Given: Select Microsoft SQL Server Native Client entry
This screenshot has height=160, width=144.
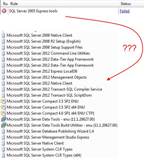Looking at the screenshot, I should [35, 143].
